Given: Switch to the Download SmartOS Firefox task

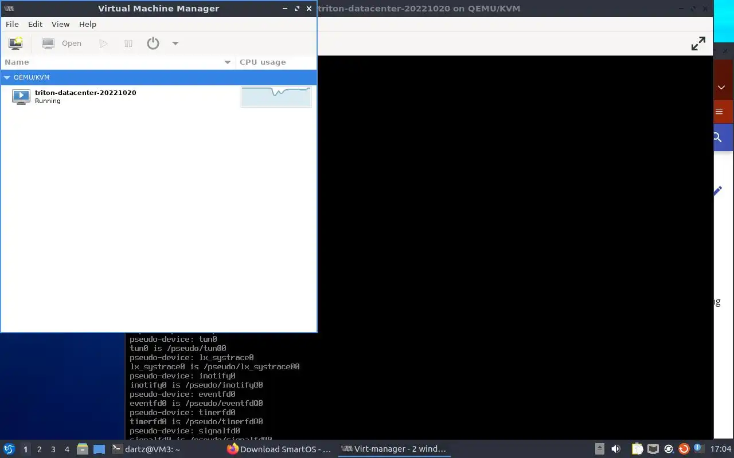Looking at the screenshot, I should point(280,449).
